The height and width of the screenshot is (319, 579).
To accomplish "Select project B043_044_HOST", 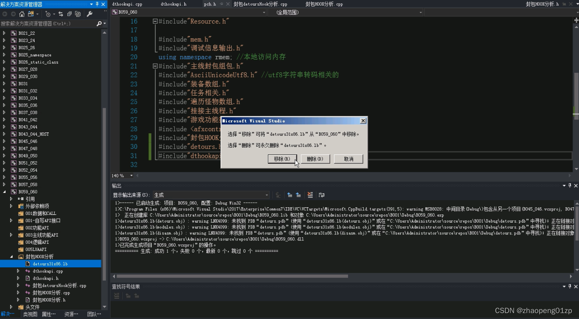I will [x=33, y=134].
